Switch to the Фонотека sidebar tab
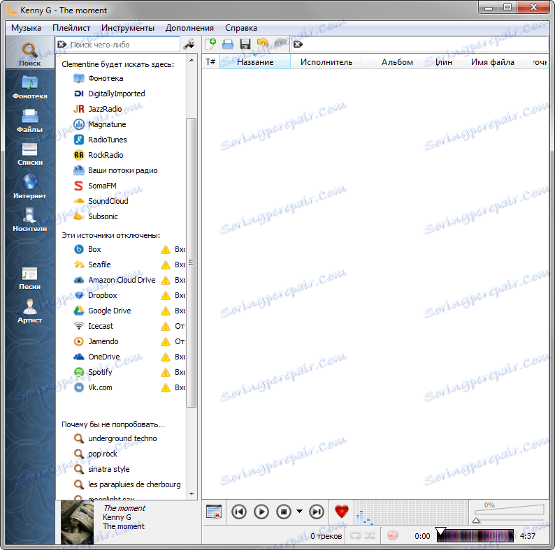555x550 pixels. tap(30, 87)
